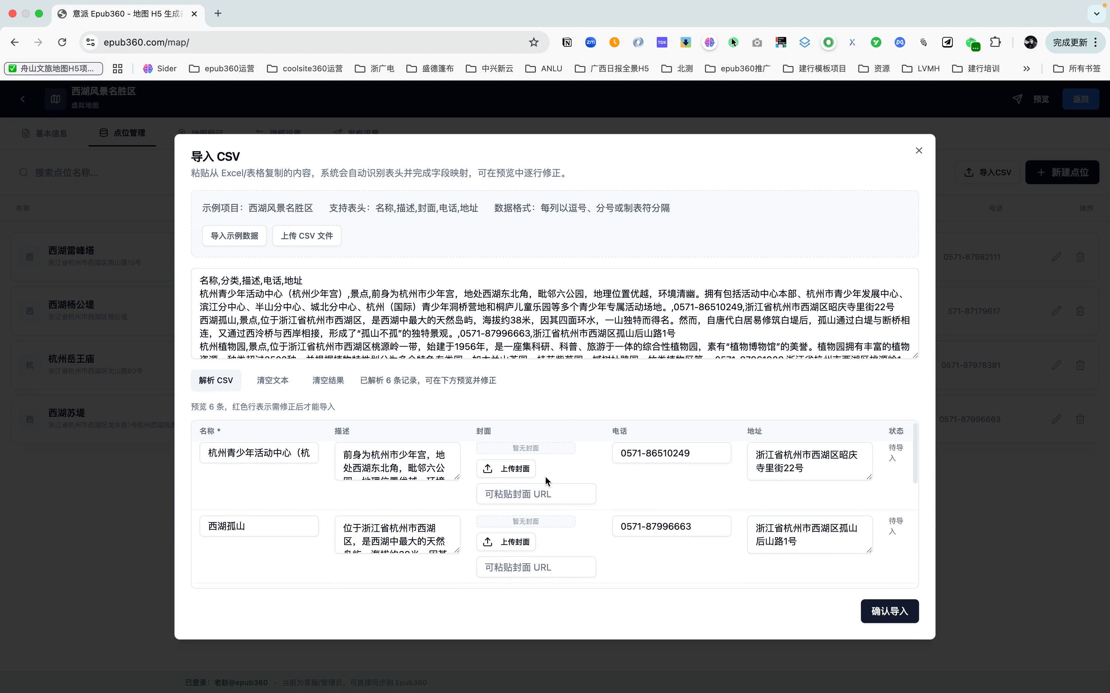
Task: Open the Chrome three-dot menu
Action: click(x=1096, y=42)
